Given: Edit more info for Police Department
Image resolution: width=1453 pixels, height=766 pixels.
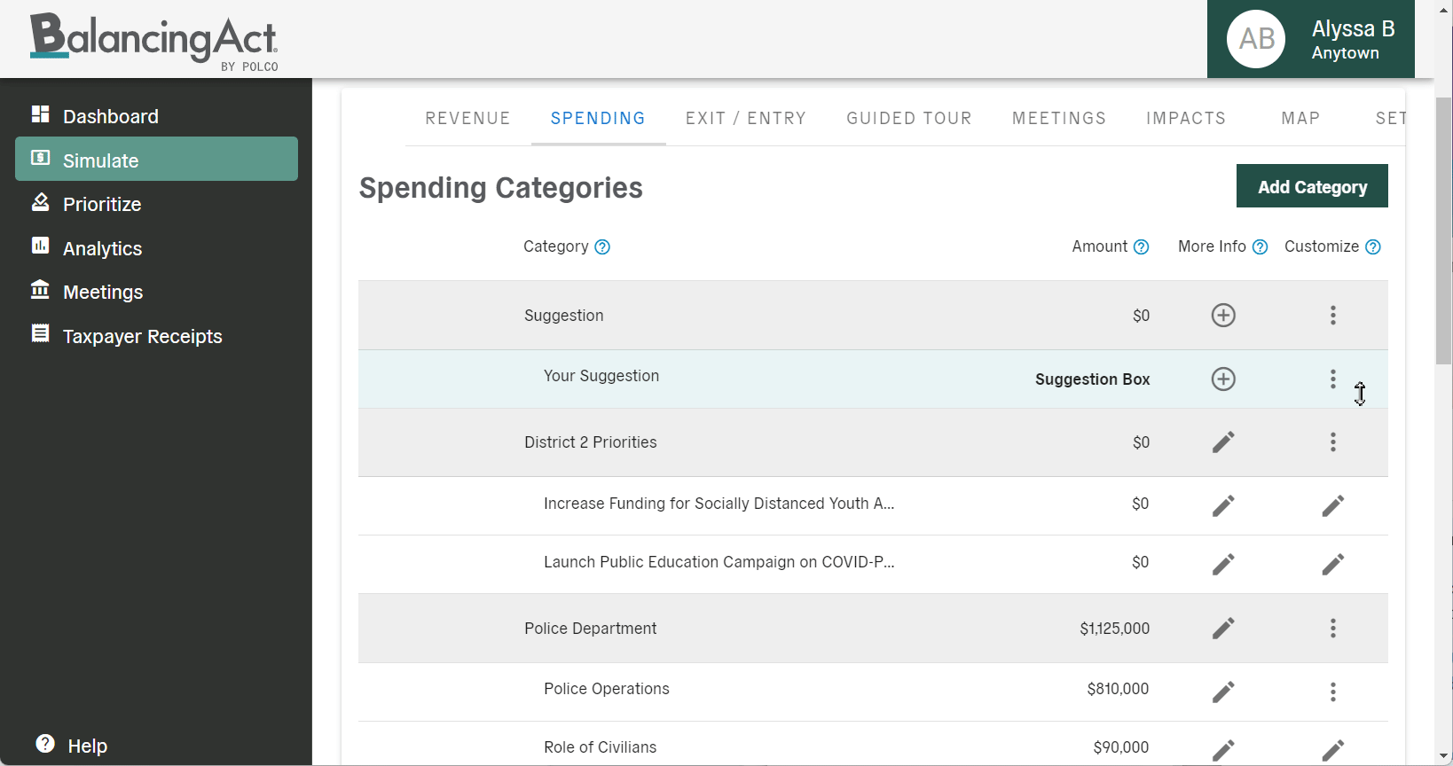Looking at the screenshot, I should pos(1223,628).
